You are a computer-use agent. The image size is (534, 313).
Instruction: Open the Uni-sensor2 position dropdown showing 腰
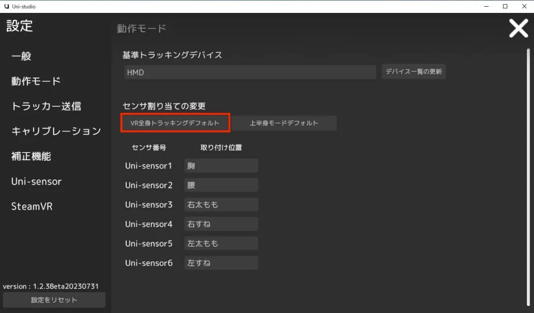coord(221,185)
